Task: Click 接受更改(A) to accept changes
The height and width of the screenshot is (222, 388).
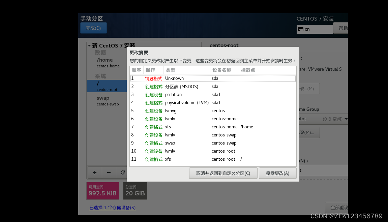Action: 278,173
